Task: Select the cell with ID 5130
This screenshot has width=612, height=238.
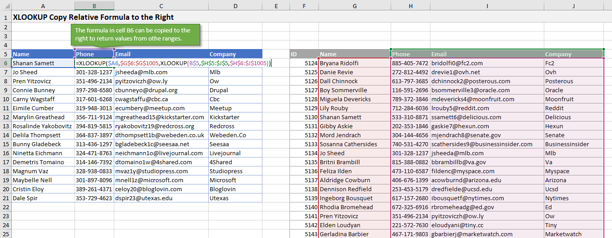Action: tap(304, 117)
